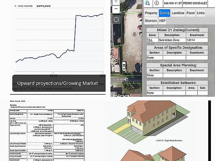Screen dimensions: 215x161
Task: Switch to the LandUse tab
Action: (x=178, y=13)
